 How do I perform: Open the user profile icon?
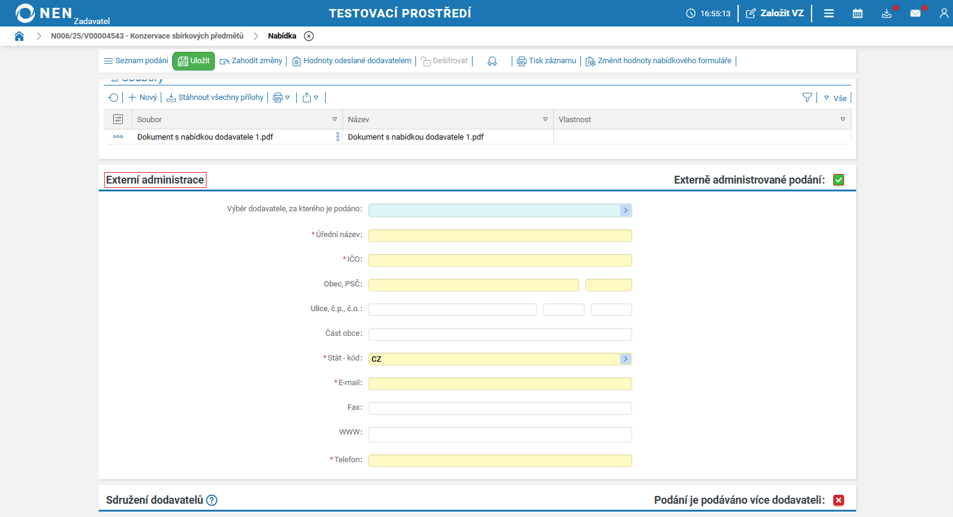coord(943,13)
